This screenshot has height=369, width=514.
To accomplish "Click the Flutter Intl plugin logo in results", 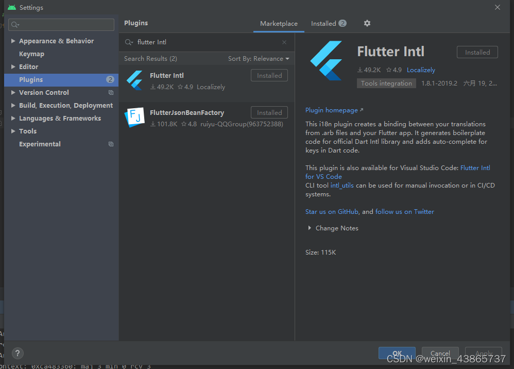I will (x=134, y=80).
